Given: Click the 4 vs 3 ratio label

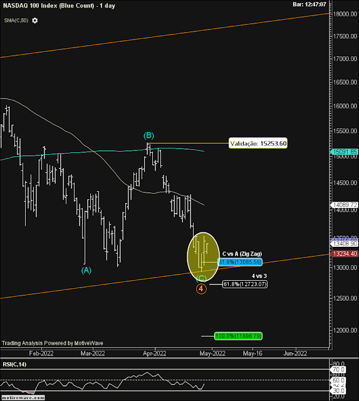Looking at the screenshot, I should point(259,276).
